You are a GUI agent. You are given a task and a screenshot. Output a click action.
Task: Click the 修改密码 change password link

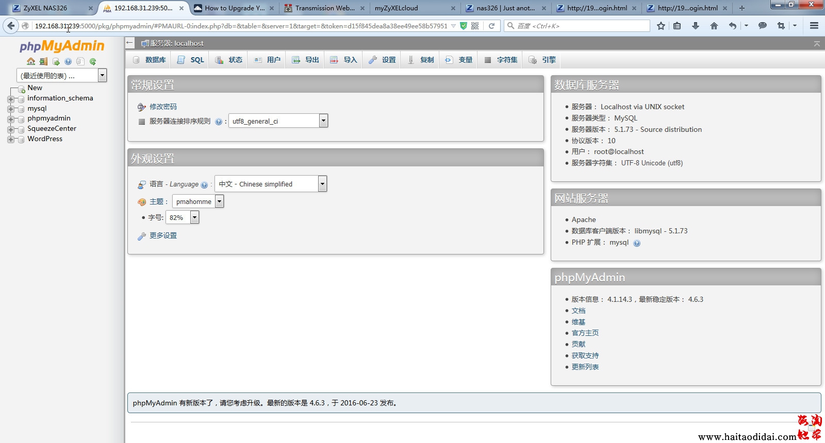(163, 107)
